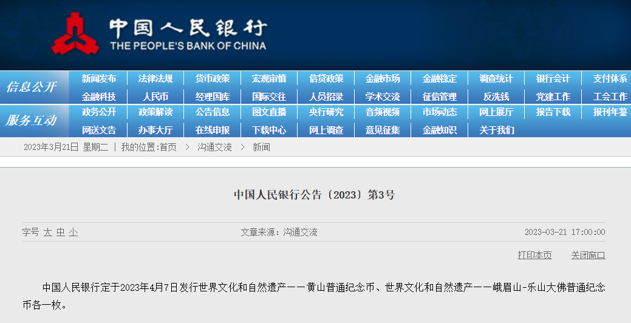
Task: Click 打印本页 print link
Action: 534,255
